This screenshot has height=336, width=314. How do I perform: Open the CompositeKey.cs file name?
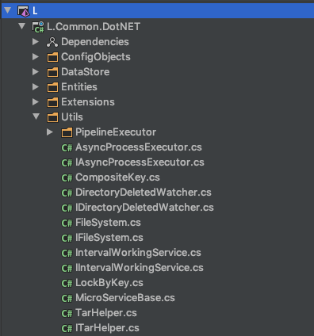(117, 178)
